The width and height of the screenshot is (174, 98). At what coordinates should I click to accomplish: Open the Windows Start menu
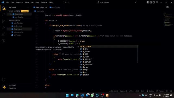point(67,95)
